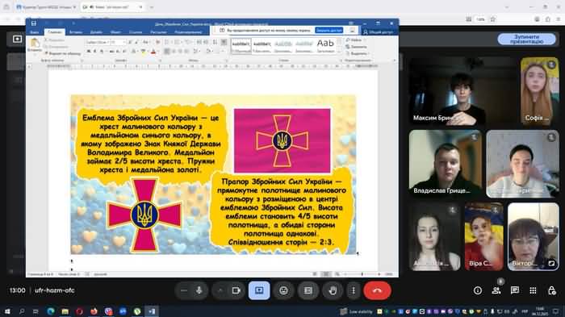Click the Владислав participant video tile

(x=446, y=164)
